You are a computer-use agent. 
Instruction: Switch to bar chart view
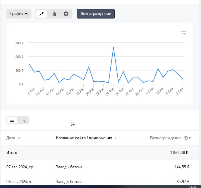tap(54, 14)
